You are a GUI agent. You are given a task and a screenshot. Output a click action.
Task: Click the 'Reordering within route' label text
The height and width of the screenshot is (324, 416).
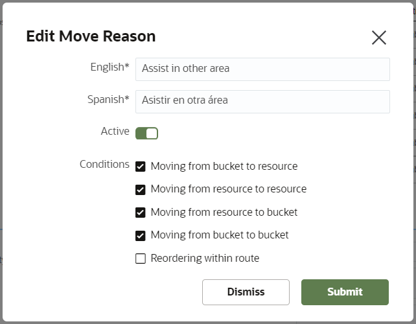(205, 259)
